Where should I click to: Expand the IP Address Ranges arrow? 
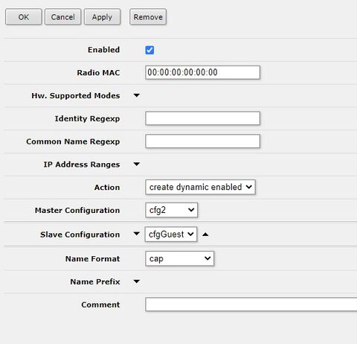[137, 165]
